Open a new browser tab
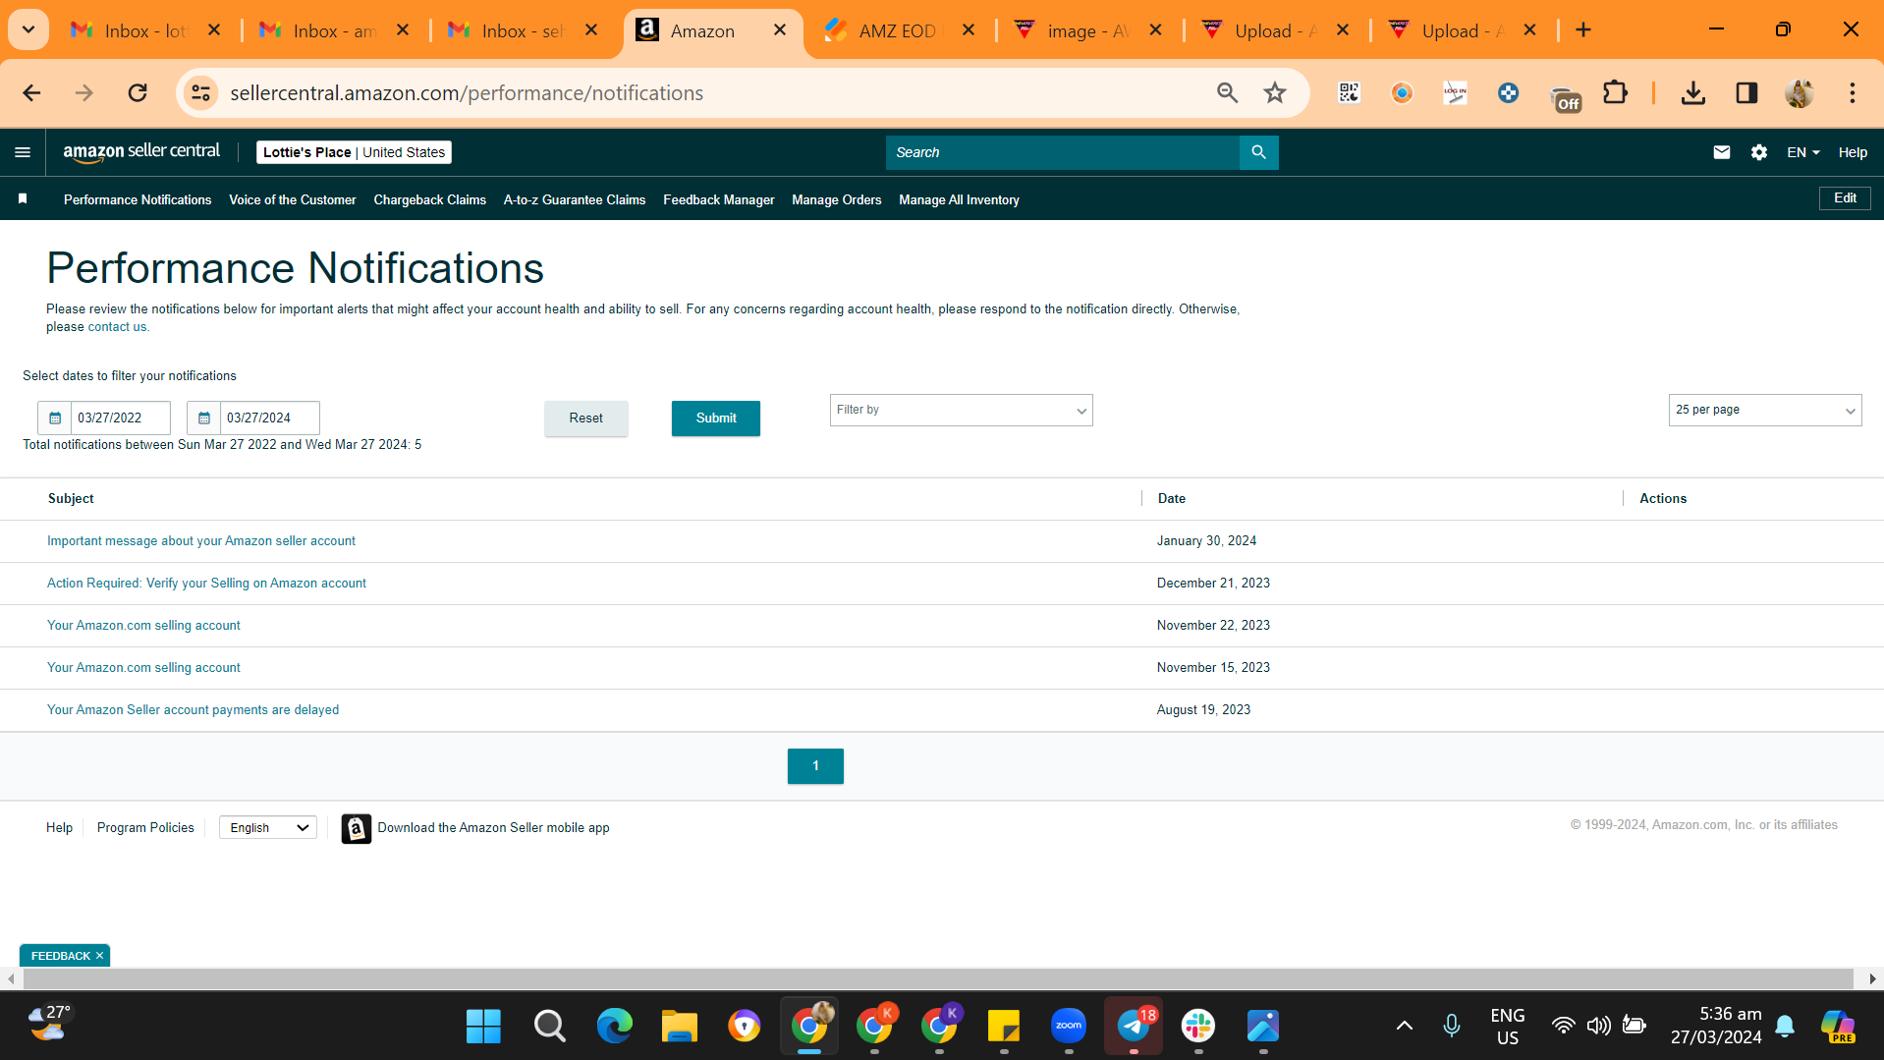1884x1060 pixels. click(1583, 30)
